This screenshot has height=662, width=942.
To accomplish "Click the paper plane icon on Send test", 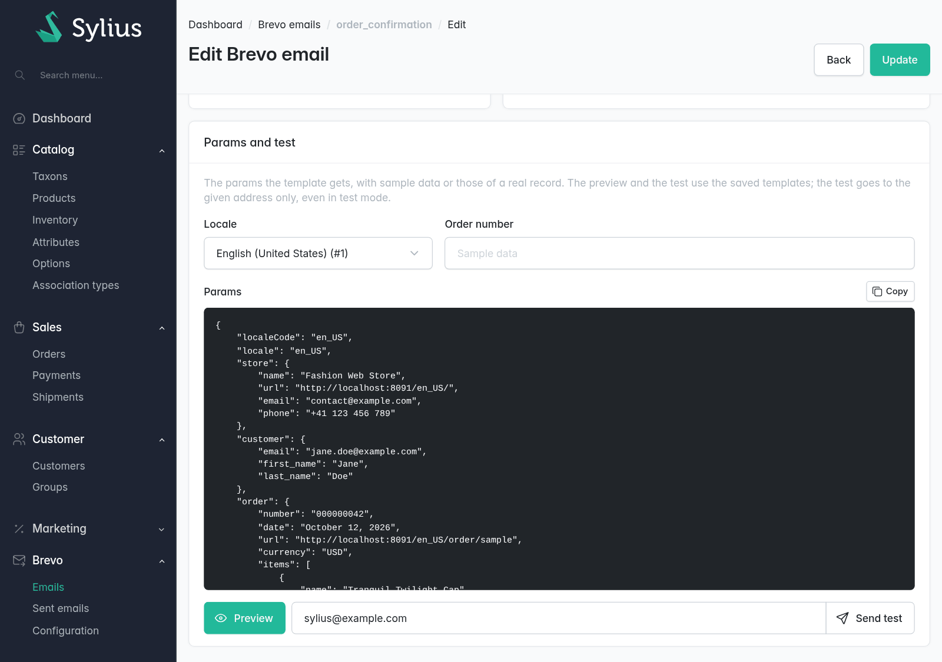I will point(843,618).
